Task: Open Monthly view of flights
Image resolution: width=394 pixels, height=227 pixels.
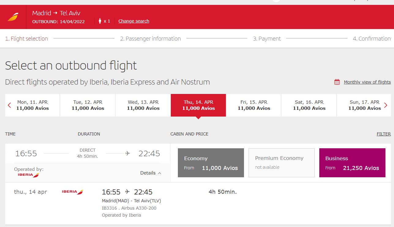Action: (x=367, y=82)
